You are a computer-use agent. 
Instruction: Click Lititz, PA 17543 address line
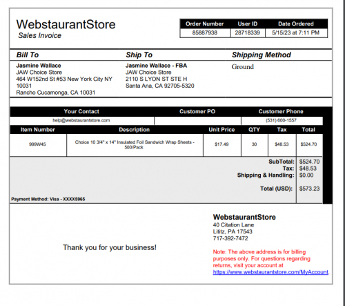click(x=233, y=231)
